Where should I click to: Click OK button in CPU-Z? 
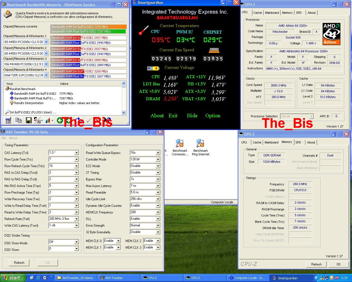click(339, 264)
